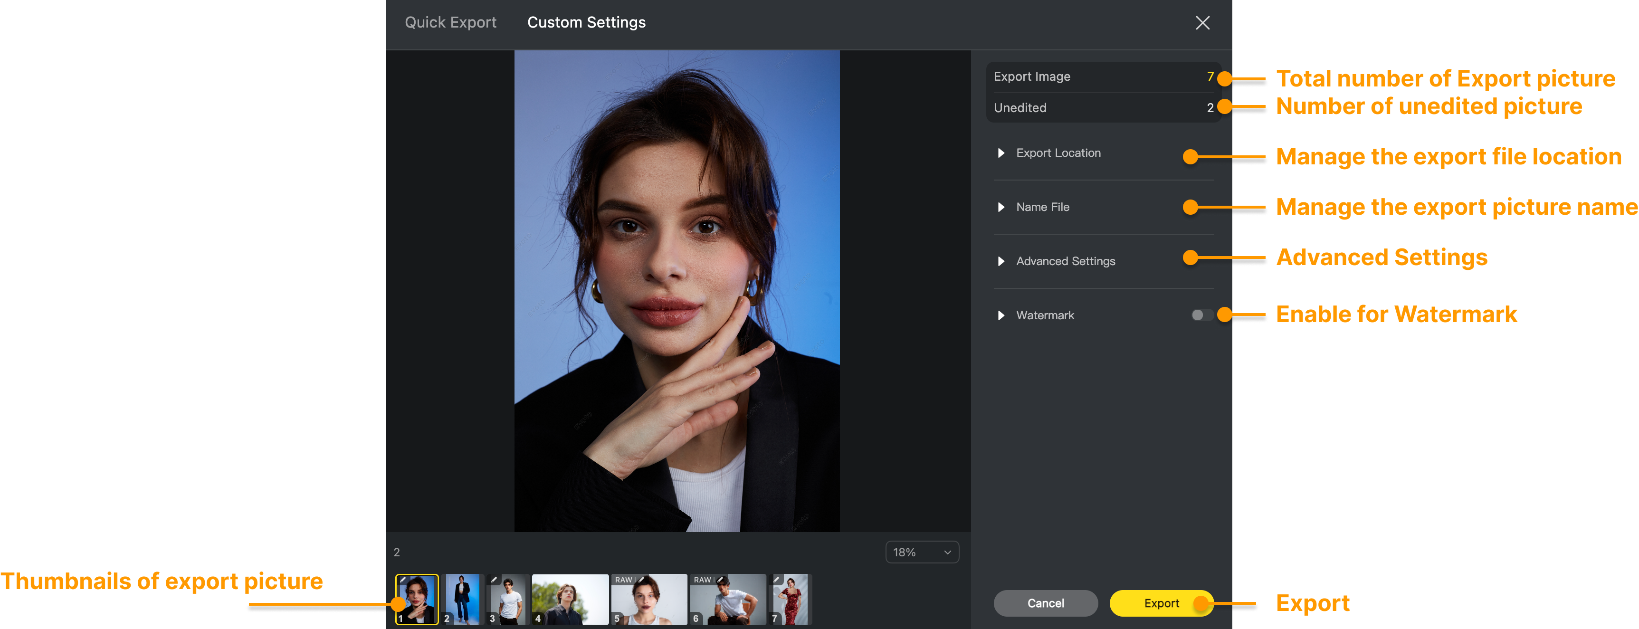Expand the Watermark section arrow
This screenshot has width=1639, height=629.
tap(1001, 315)
